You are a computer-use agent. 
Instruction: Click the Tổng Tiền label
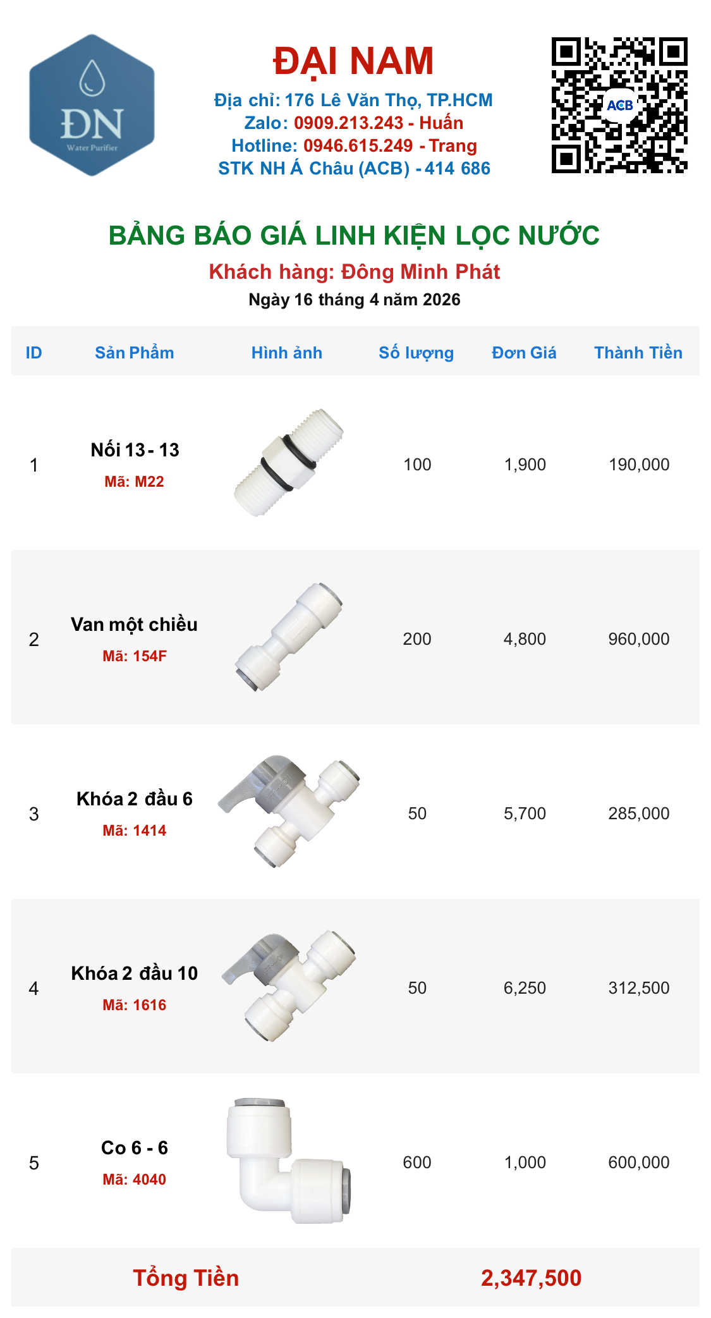(186, 1278)
